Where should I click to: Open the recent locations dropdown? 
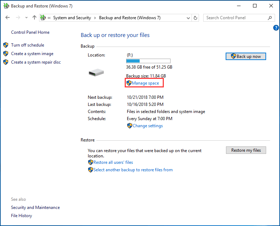(x=26, y=18)
